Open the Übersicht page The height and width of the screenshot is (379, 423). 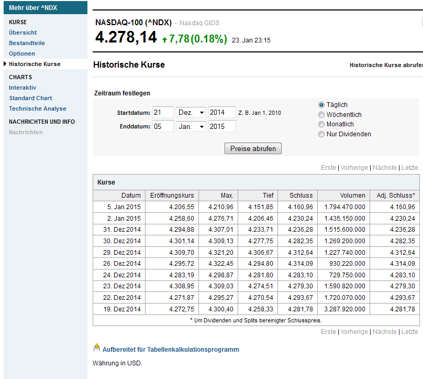(21, 33)
